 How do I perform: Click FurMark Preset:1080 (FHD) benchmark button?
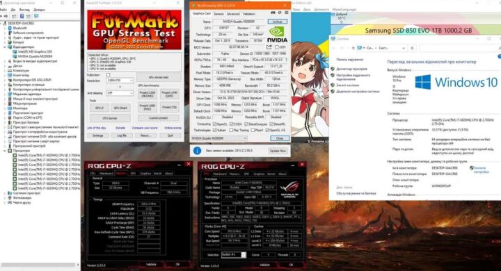(x=148, y=107)
